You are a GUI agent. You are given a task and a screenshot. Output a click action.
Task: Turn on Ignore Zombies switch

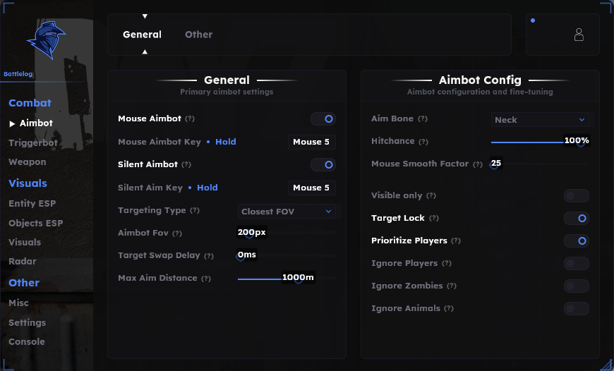577,286
